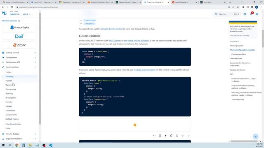Copy demo source icon
Screen dimensions: 264x148
pos(171,136)
